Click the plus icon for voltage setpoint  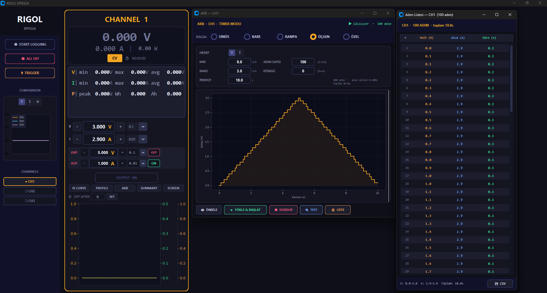click(121, 127)
